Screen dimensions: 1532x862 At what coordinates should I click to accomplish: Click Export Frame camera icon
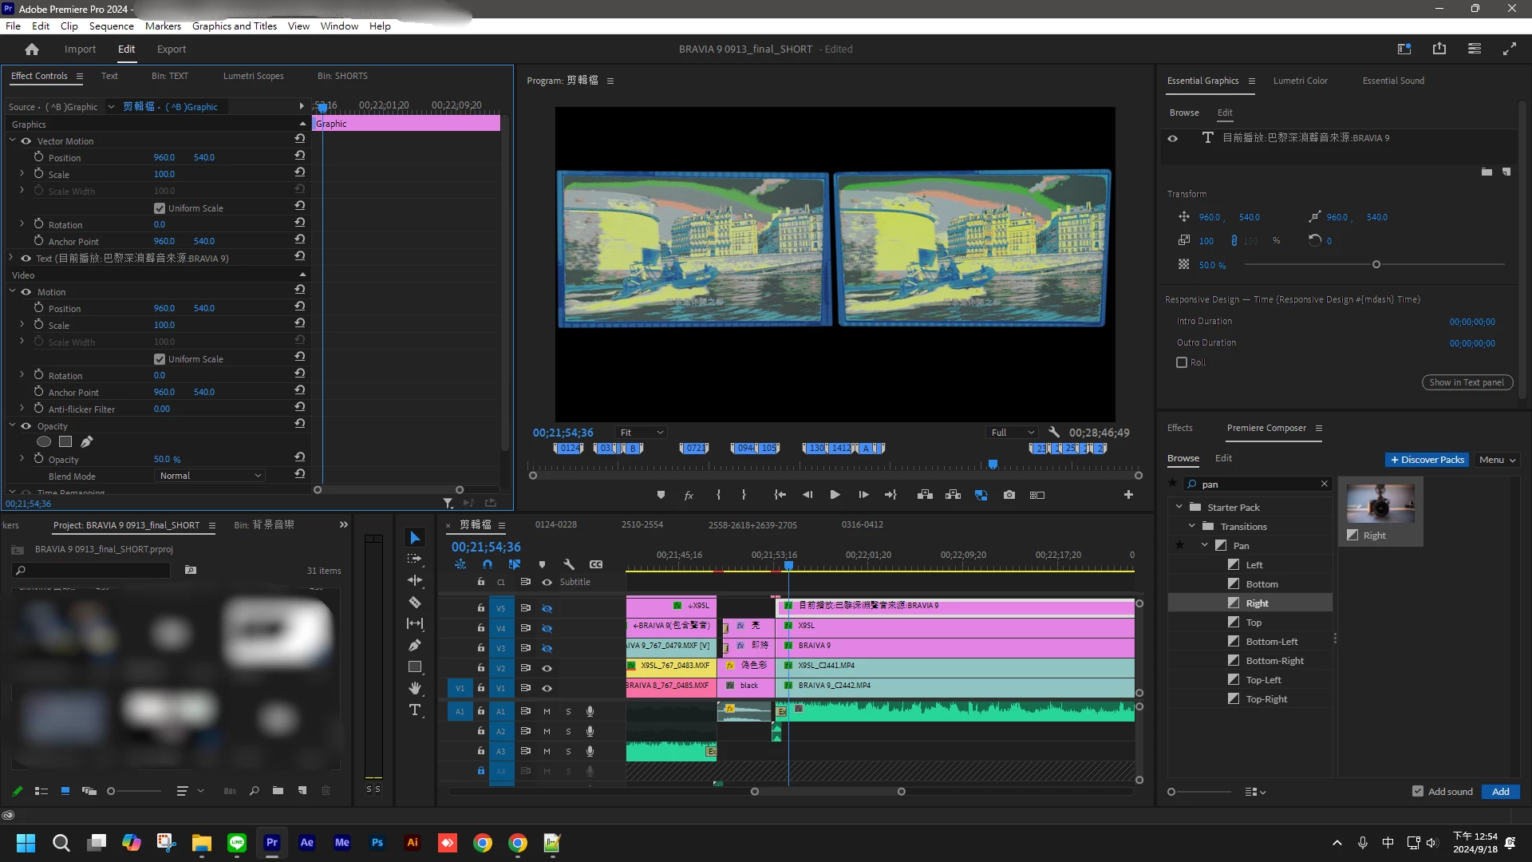click(x=1009, y=495)
